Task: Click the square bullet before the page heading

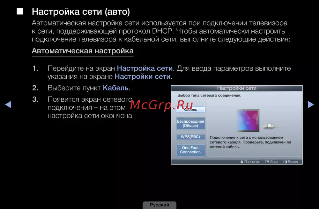Action: [x=20, y=12]
